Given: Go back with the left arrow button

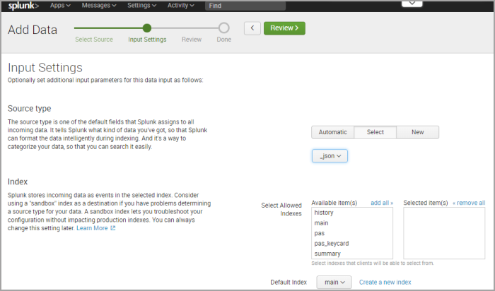Looking at the screenshot, I should [x=252, y=28].
